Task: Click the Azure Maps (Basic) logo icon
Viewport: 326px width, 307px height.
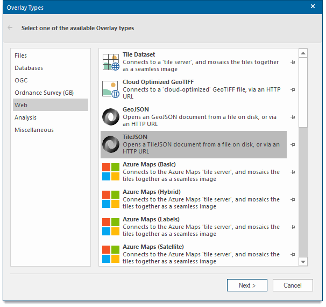Action: pos(111,172)
